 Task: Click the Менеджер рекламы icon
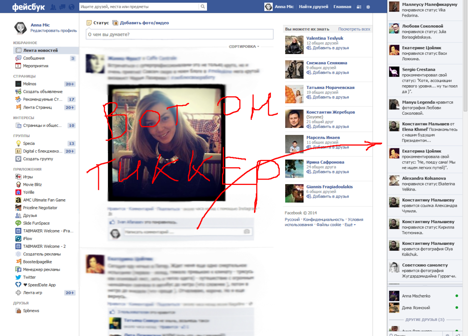coord(18,269)
